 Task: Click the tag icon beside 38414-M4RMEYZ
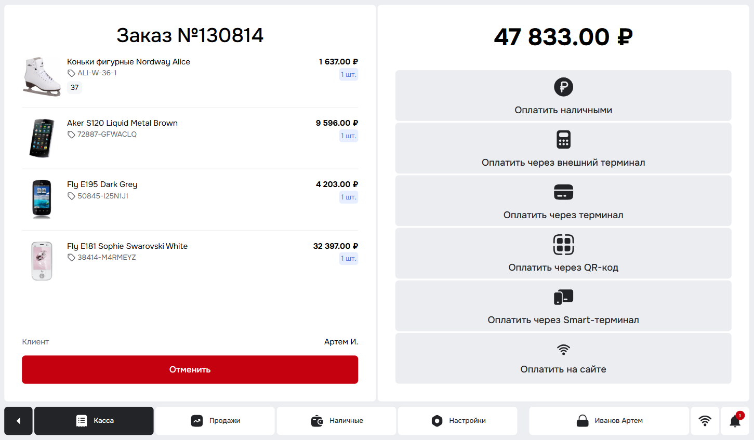coord(71,258)
